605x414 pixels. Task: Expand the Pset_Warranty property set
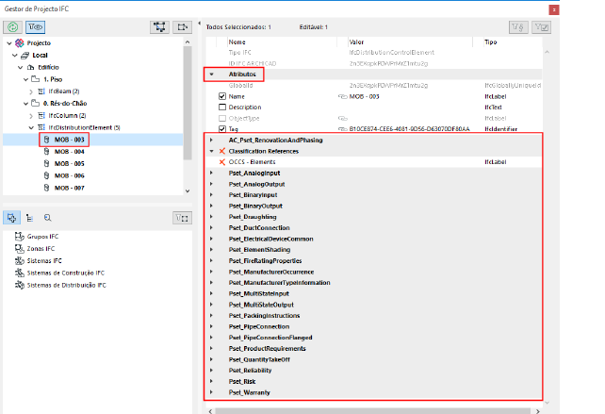tap(211, 392)
